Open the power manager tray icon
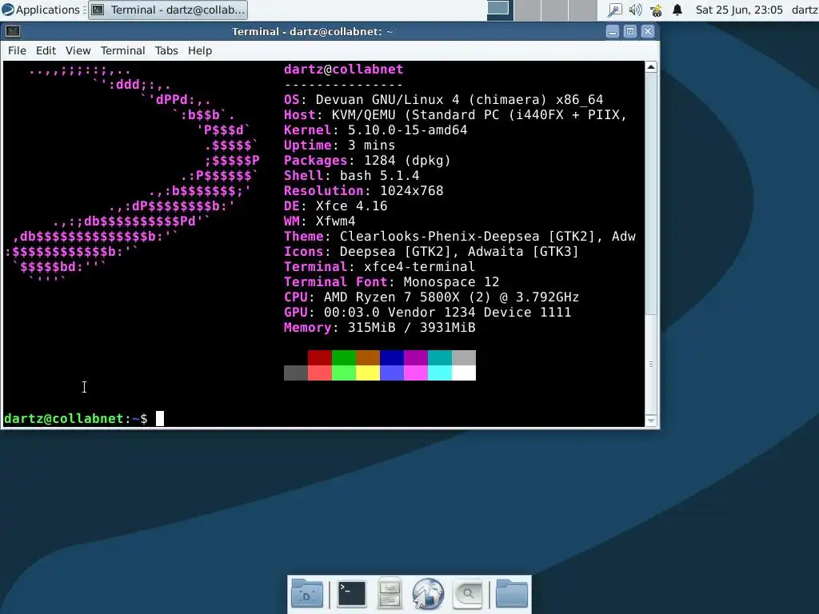Image resolution: width=819 pixels, height=614 pixels. 656,10
